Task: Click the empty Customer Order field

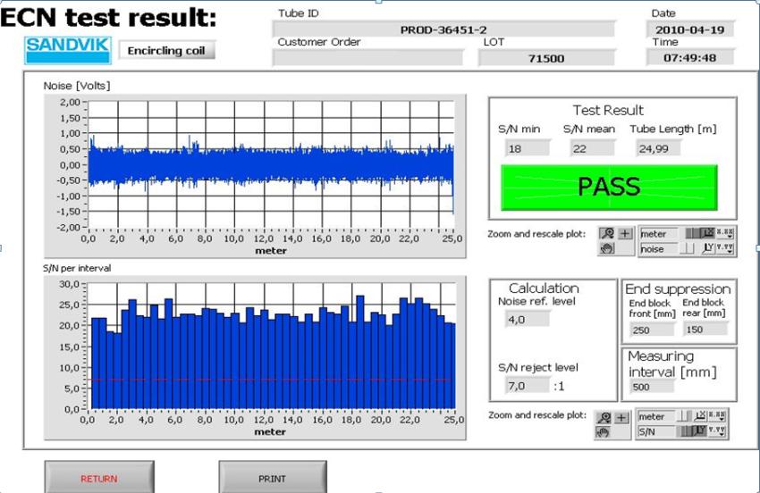Action: (367, 58)
